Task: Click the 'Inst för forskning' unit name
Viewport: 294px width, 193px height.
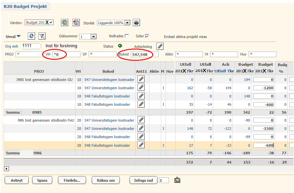Action: point(61,46)
